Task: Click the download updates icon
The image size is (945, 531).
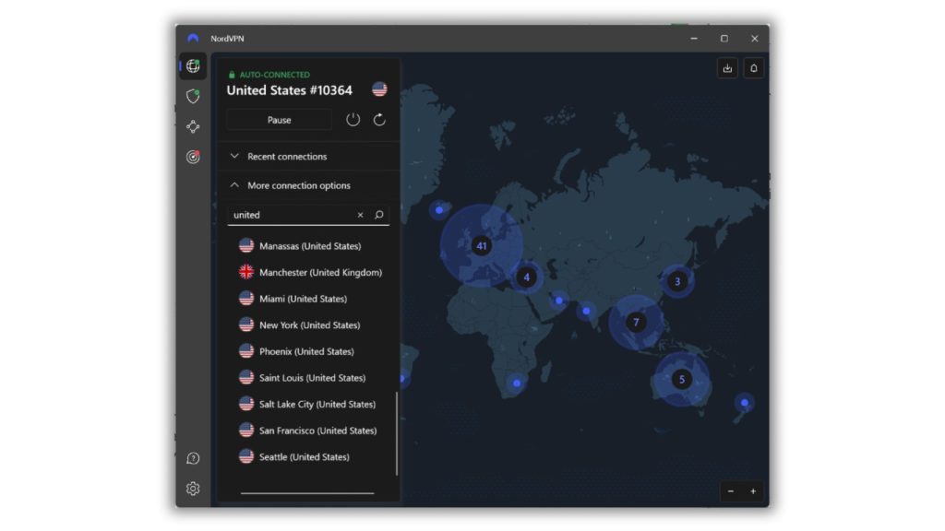Action: pos(727,68)
